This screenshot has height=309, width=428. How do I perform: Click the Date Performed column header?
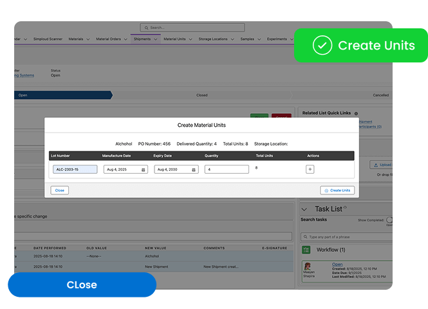[50, 248]
